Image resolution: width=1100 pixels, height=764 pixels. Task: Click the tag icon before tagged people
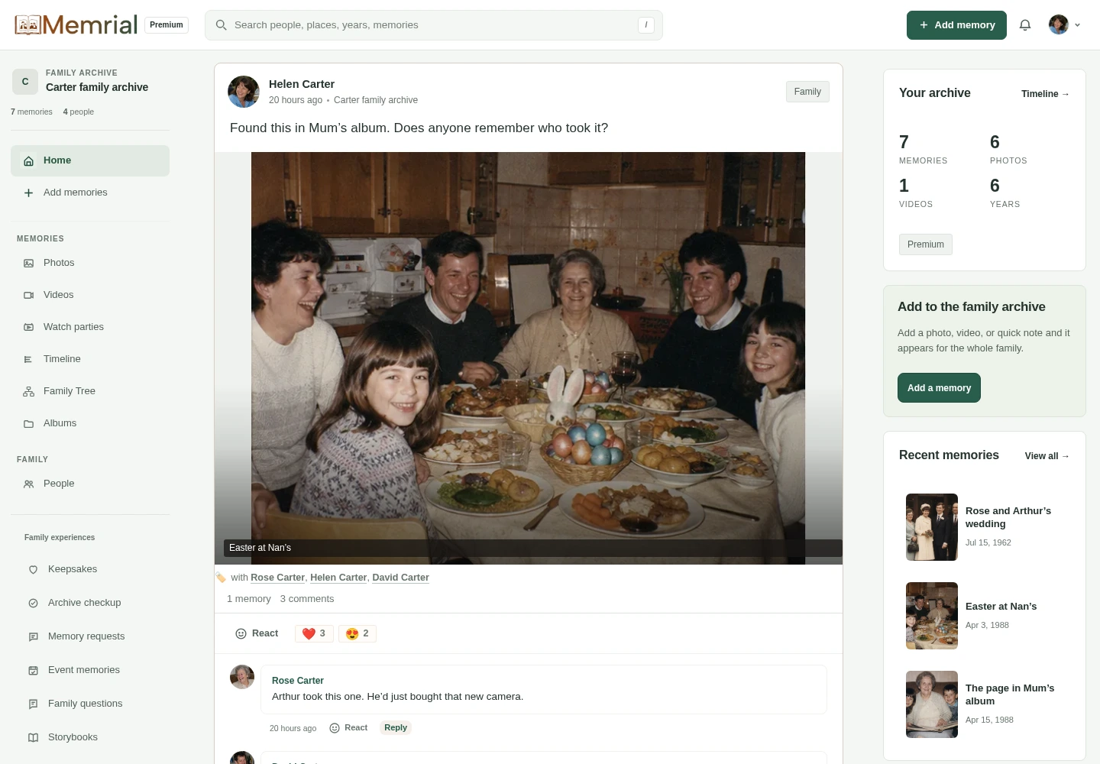click(221, 578)
